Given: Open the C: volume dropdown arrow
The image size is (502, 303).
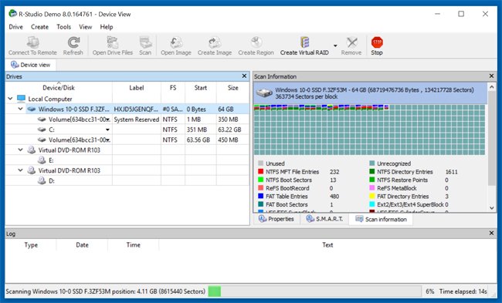Looking at the screenshot, I should point(108,130).
